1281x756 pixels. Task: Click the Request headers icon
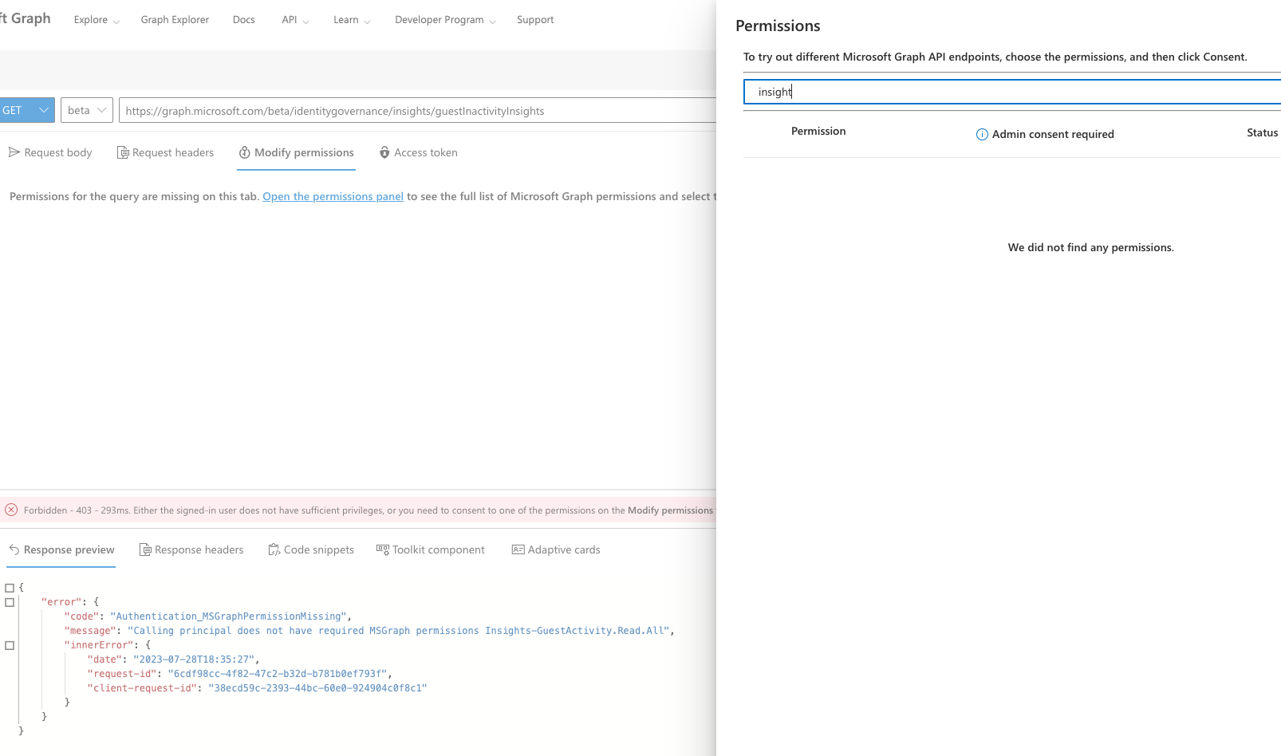click(122, 152)
